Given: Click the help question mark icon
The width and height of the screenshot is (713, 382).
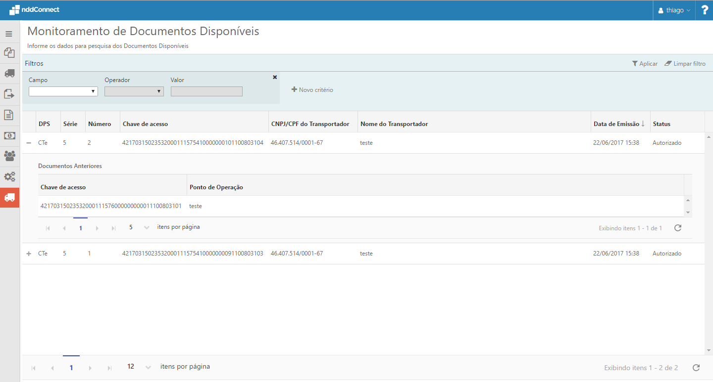Looking at the screenshot, I should pos(705,10).
